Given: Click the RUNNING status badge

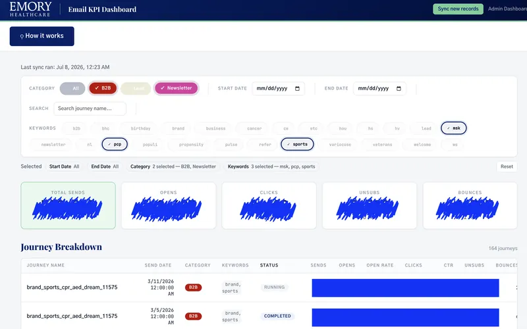Looking at the screenshot, I should (x=274, y=288).
